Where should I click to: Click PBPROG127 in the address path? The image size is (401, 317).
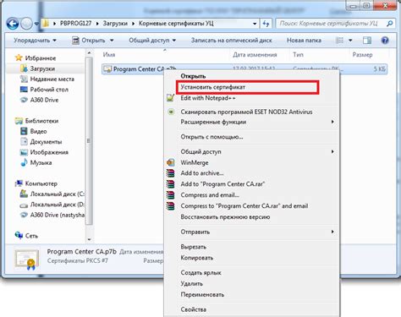tap(75, 24)
